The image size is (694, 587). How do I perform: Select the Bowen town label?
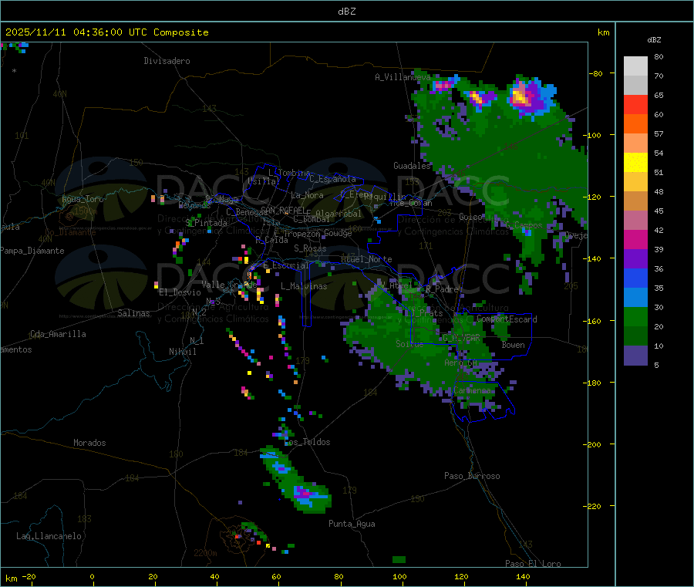(513, 345)
